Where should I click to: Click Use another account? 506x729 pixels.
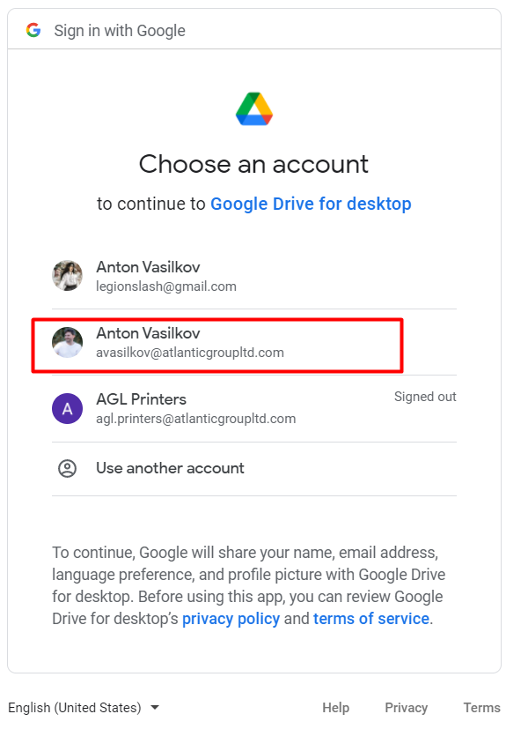pos(254,469)
